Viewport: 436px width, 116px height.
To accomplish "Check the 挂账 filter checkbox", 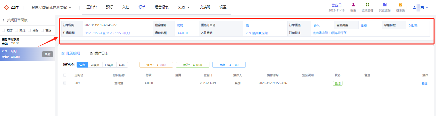I will (29, 31).
